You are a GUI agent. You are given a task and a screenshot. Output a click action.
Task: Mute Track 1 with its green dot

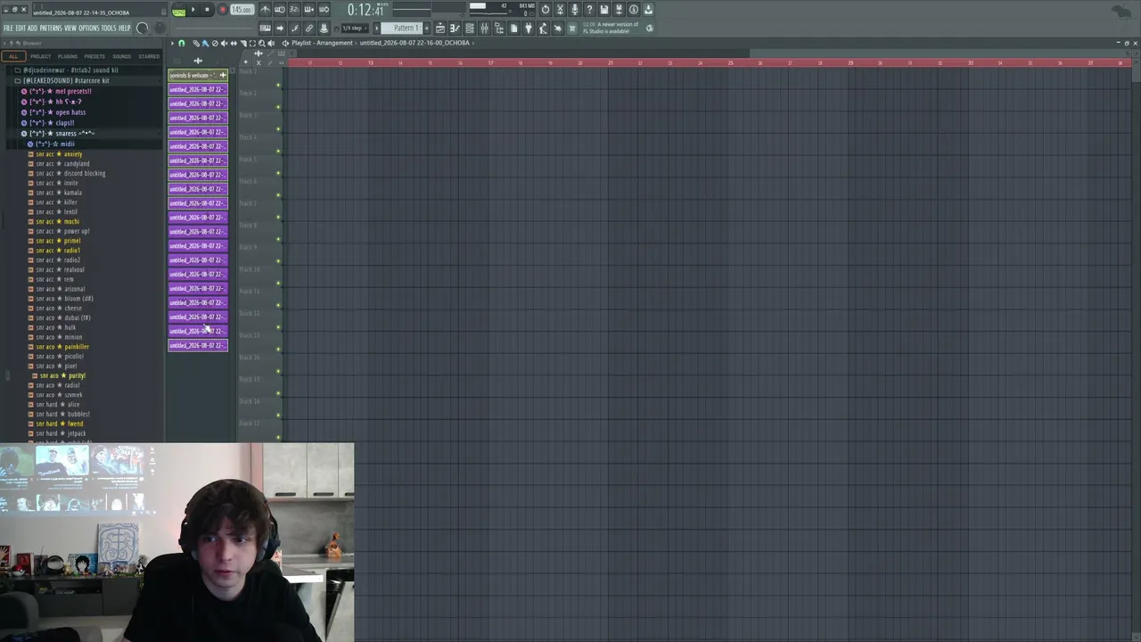click(278, 86)
